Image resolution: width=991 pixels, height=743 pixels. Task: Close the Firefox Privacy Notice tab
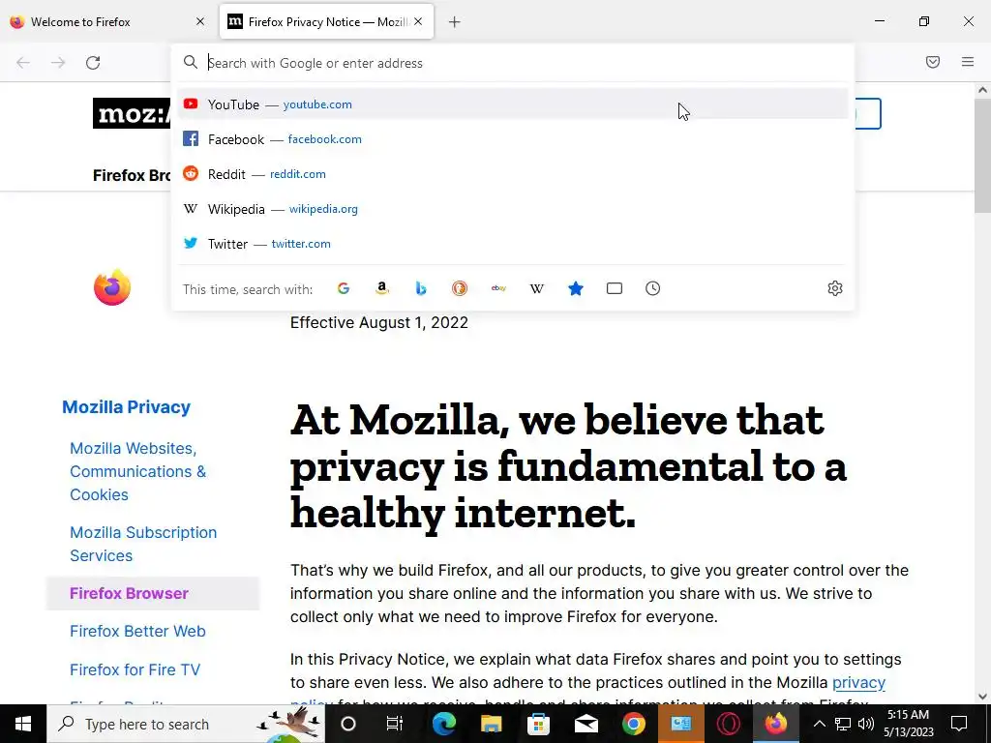pos(418,21)
